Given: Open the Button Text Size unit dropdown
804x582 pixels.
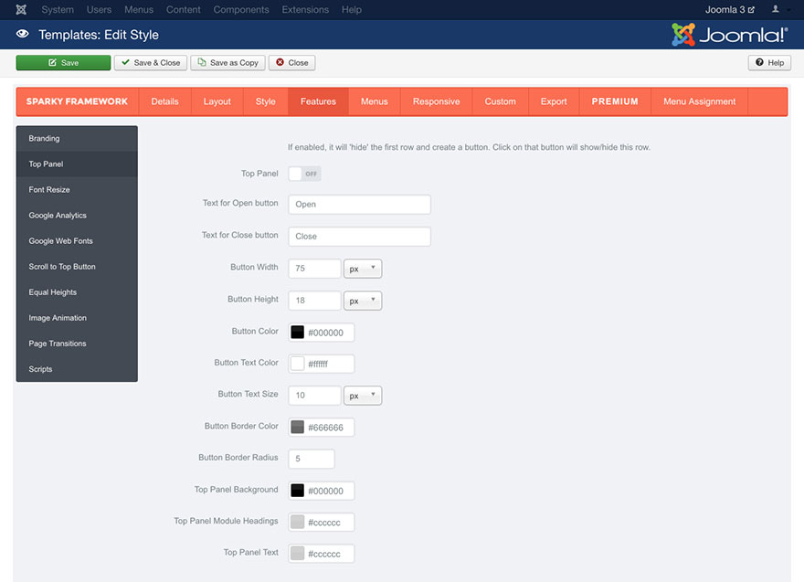Looking at the screenshot, I should (x=363, y=396).
